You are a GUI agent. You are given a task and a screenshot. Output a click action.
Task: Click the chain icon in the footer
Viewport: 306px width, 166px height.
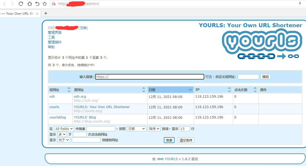(160, 159)
